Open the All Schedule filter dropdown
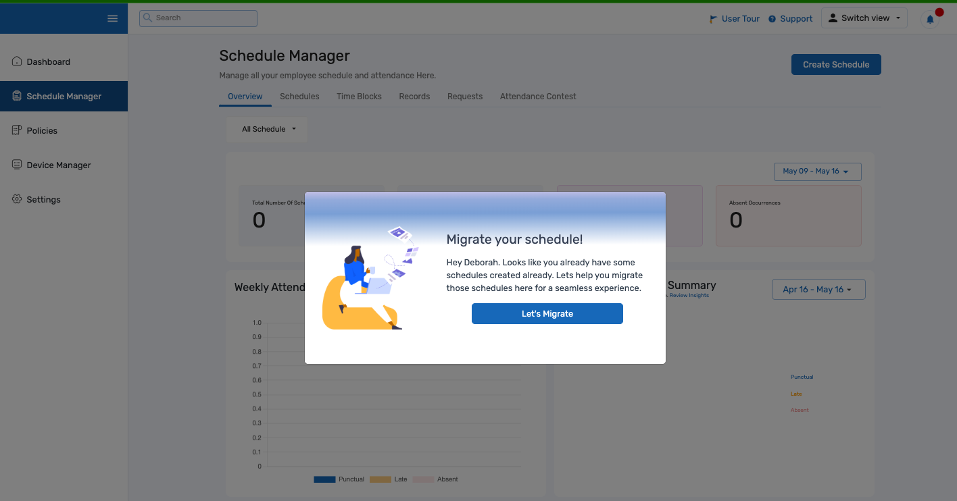957x501 pixels. (266, 129)
